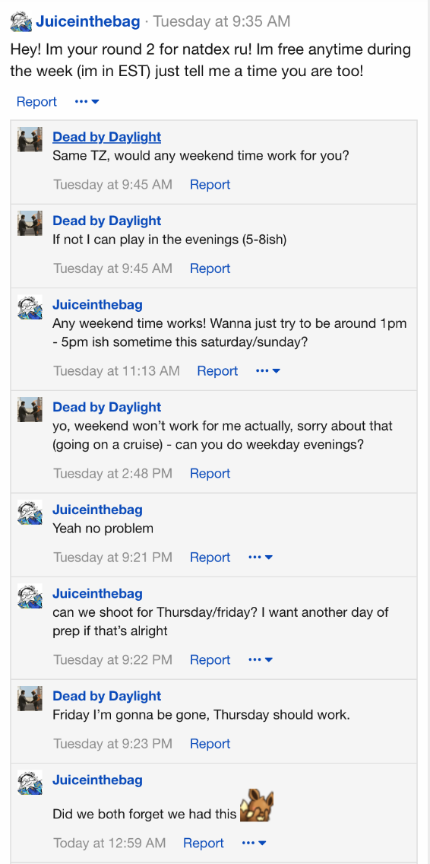Screen dimensions: 430x864
Task: Click the Eevee emoji in the last comment
Action: click(257, 806)
